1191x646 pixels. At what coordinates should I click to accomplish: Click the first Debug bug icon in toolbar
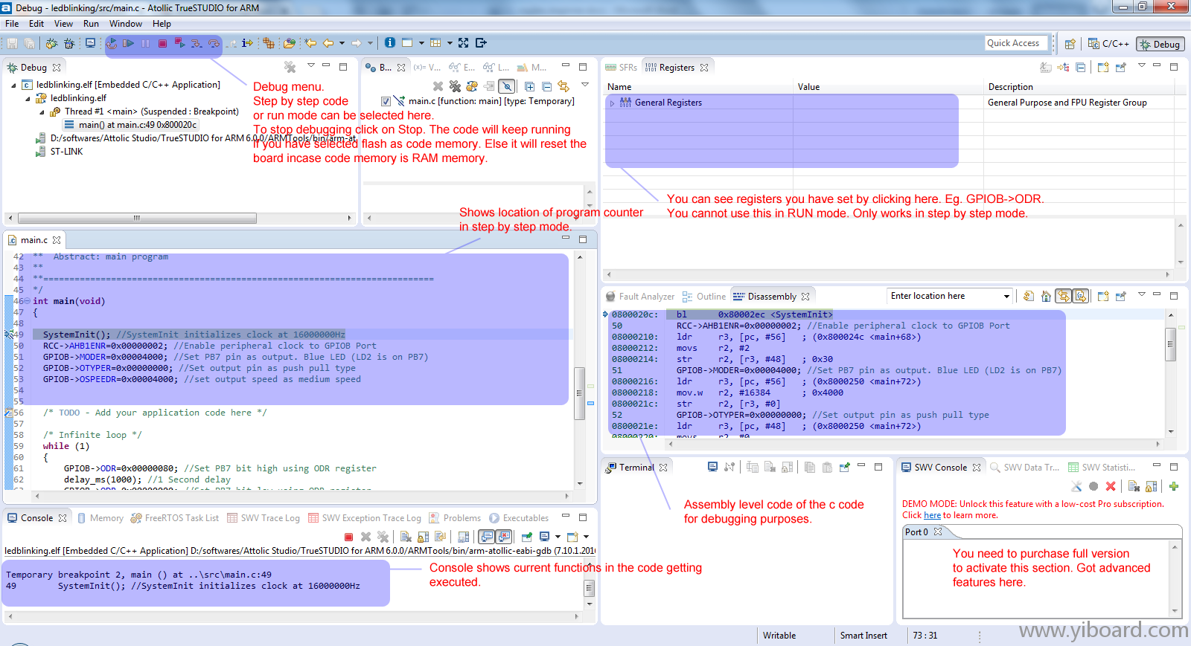(x=51, y=43)
